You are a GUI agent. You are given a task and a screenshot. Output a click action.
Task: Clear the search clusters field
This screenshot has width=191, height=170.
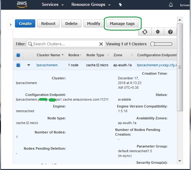tap(101, 44)
